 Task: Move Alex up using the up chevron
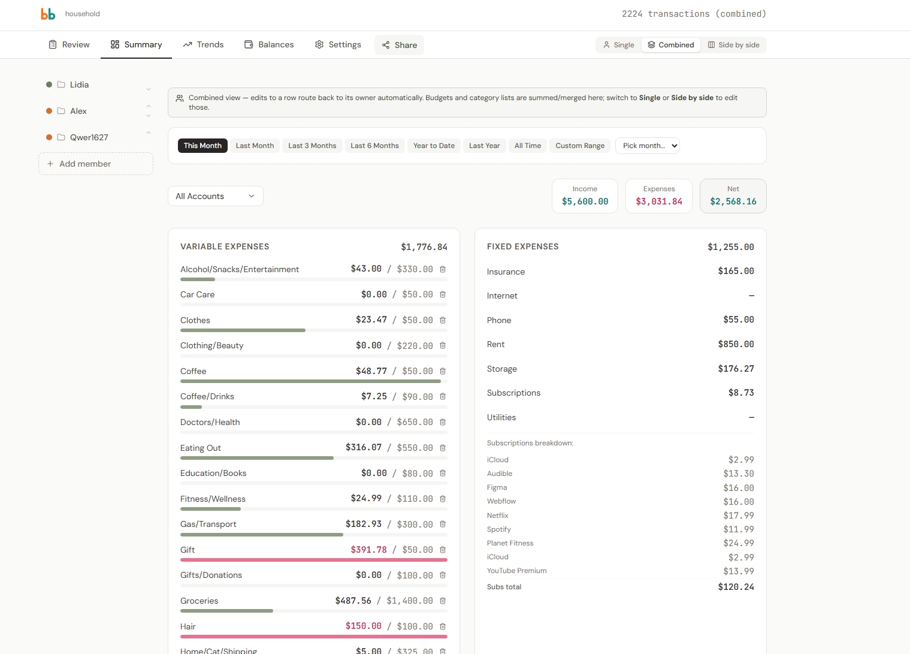click(x=149, y=106)
